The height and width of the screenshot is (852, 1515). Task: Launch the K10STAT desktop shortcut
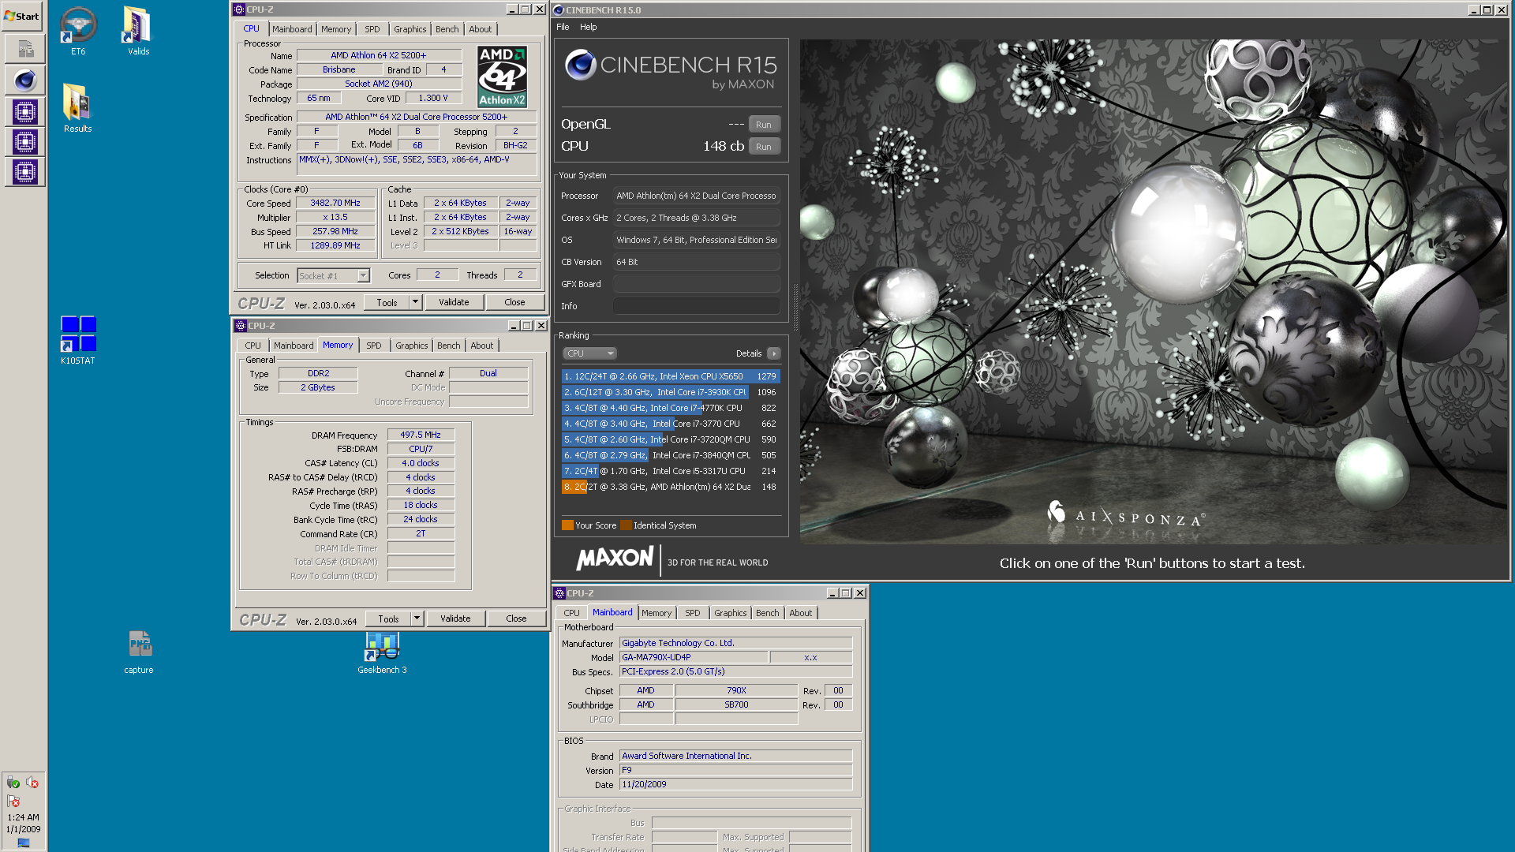[77, 340]
